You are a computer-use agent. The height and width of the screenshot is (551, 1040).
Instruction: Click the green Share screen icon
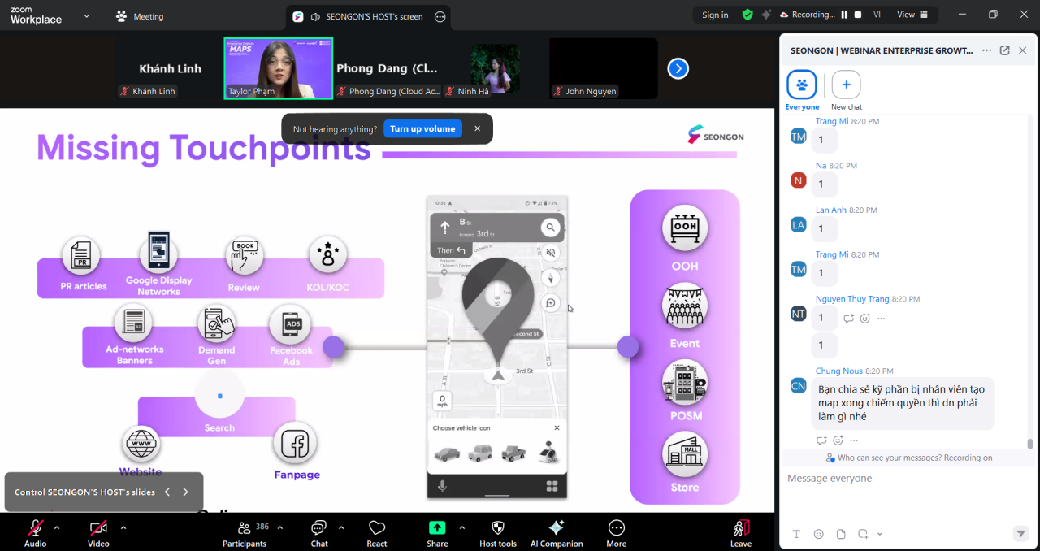[437, 527]
